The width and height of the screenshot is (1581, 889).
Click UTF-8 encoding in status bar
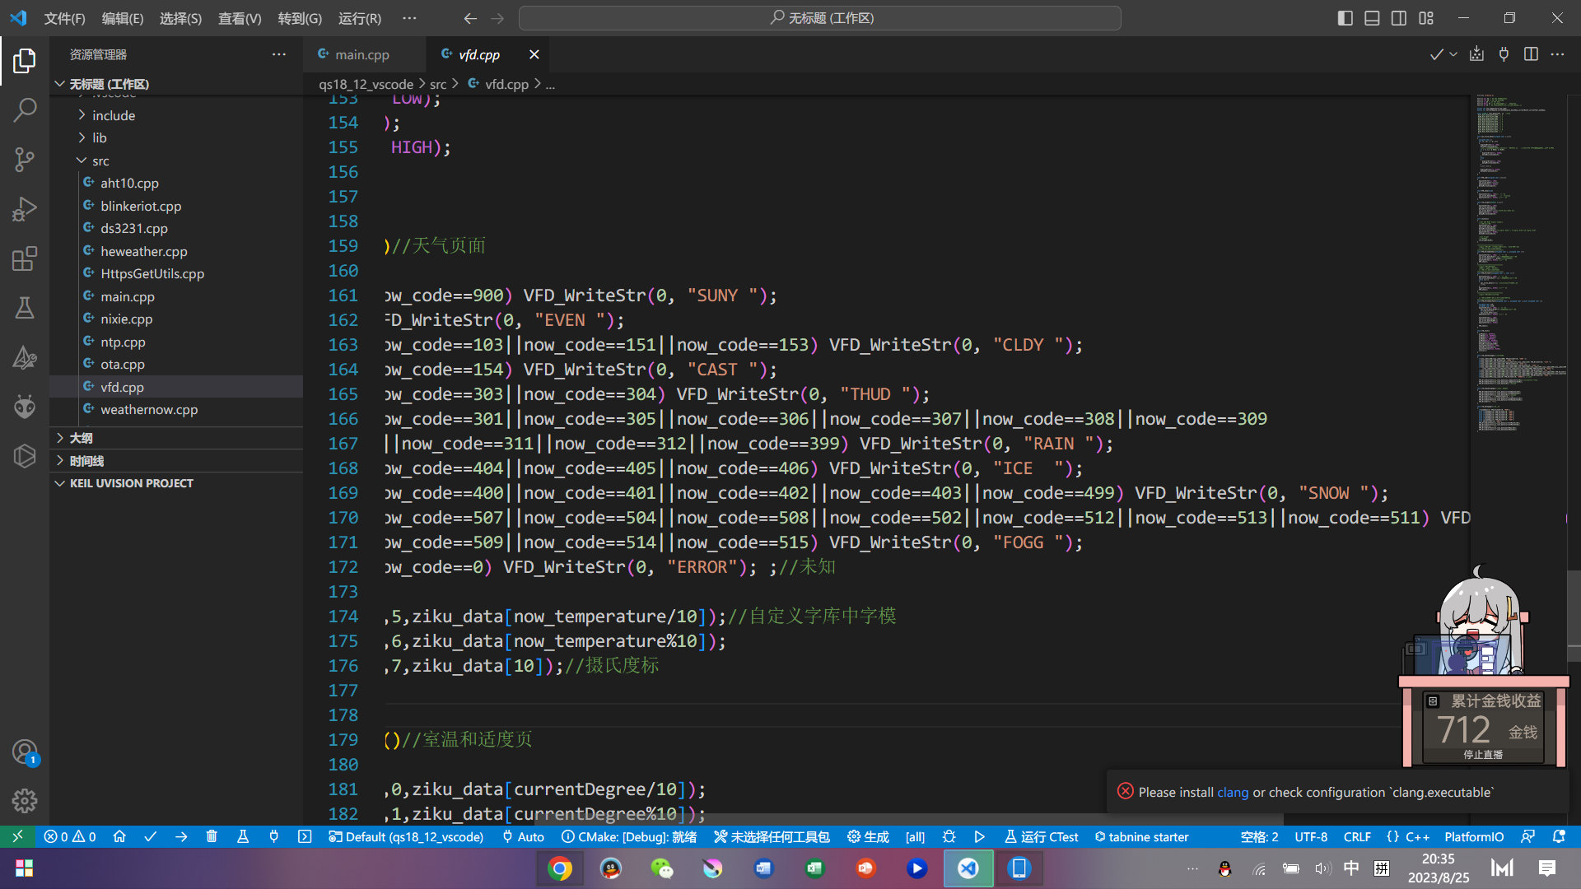click(x=1311, y=836)
